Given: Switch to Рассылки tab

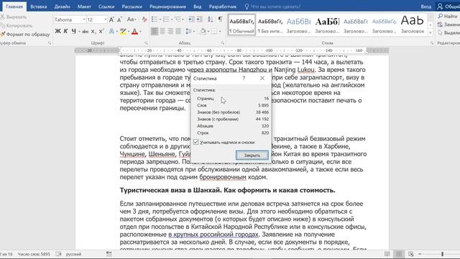Looking at the screenshot, I should pyautogui.click(x=132, y=6).
